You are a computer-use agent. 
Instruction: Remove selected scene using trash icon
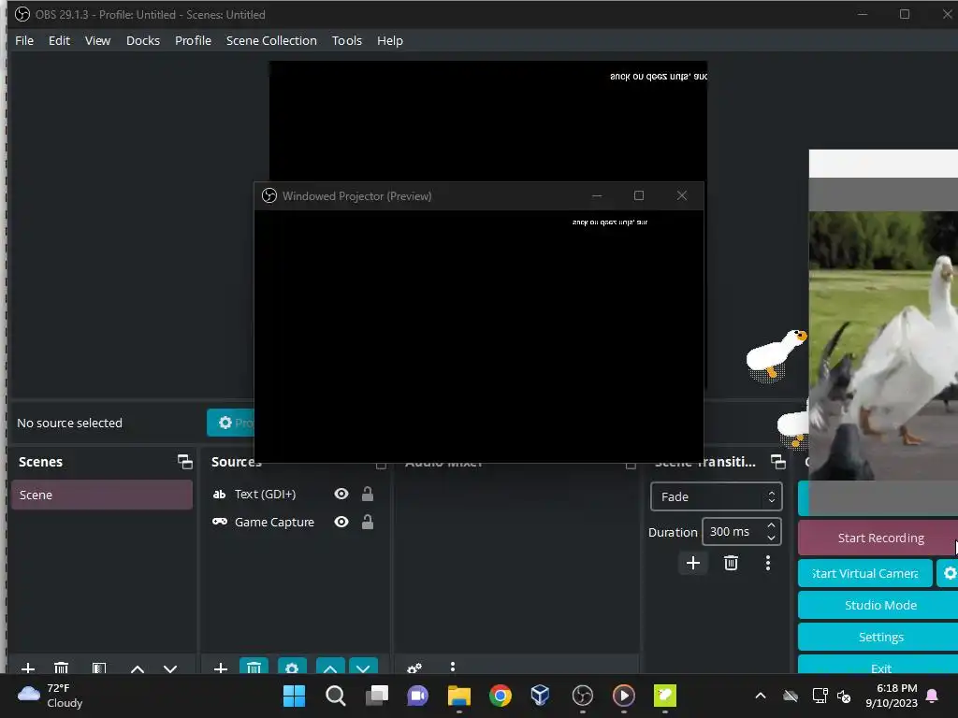(x=61, y=668)
